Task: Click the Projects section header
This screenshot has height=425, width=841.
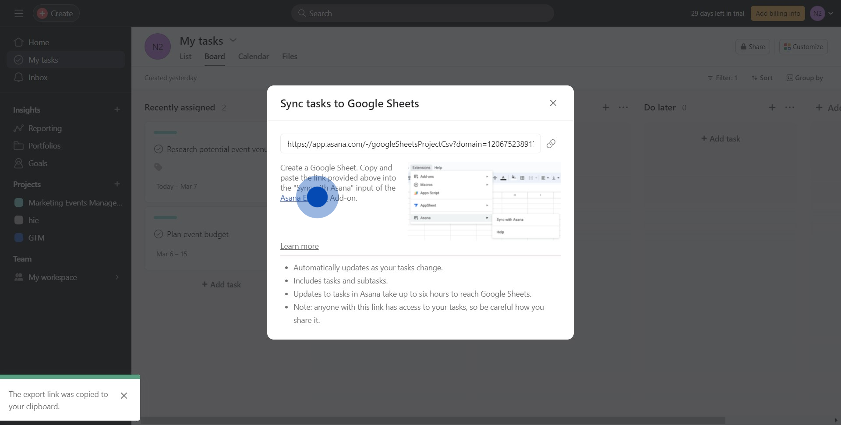Action: click(27, 184)
